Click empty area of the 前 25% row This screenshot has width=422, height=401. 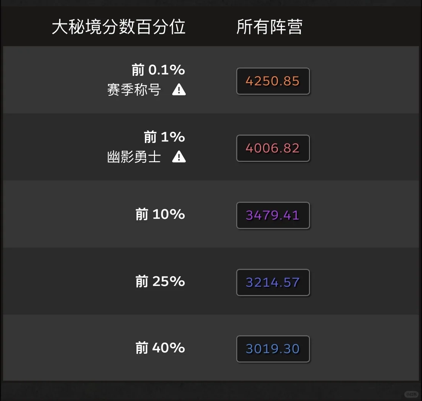[x=363, y=281]
